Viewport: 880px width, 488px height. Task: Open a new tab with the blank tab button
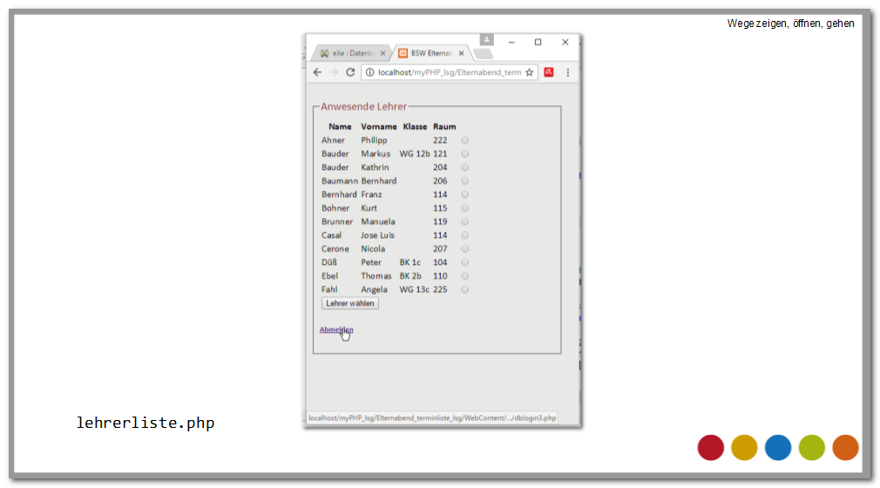coord(483,53)
